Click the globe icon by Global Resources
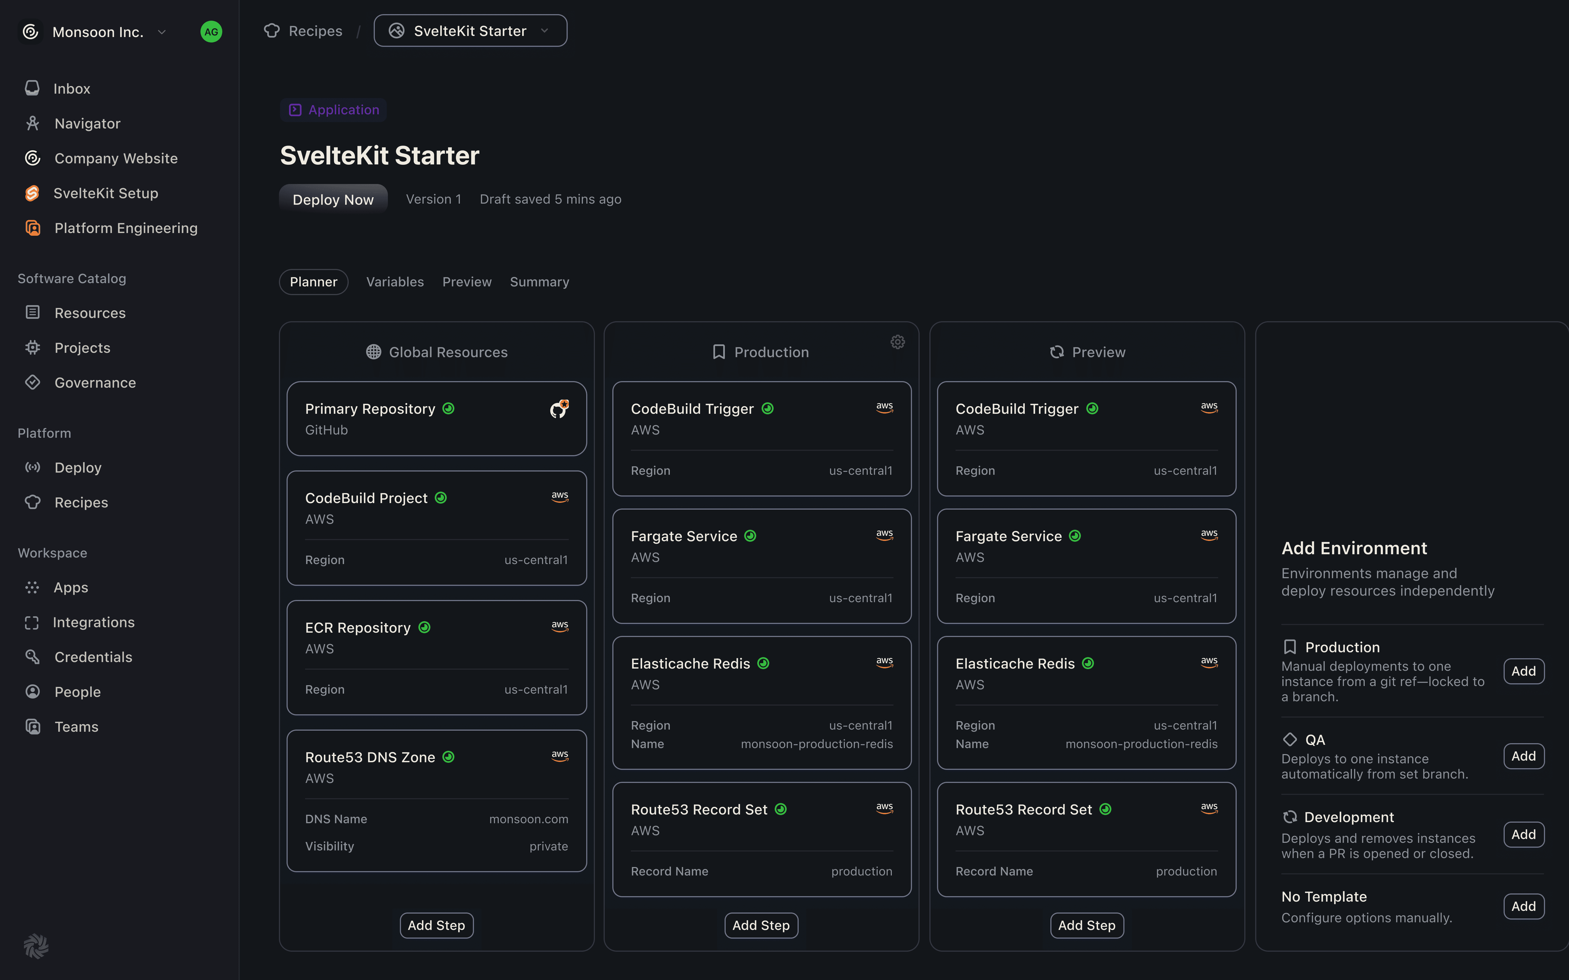The image size is (1569, 980). pos(373,352)
